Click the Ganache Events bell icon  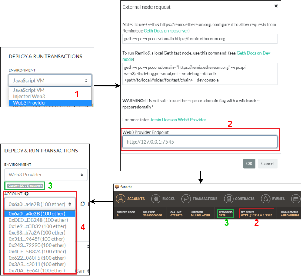[x=266, y=199]
